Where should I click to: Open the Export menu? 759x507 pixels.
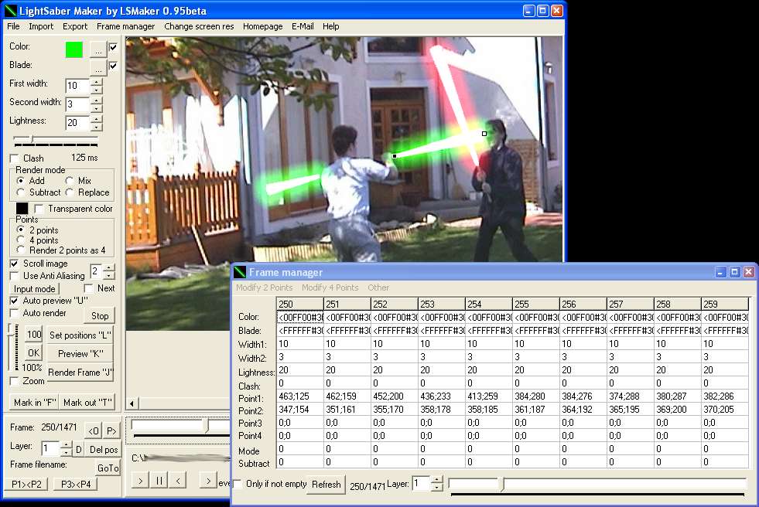click(75, 26)
